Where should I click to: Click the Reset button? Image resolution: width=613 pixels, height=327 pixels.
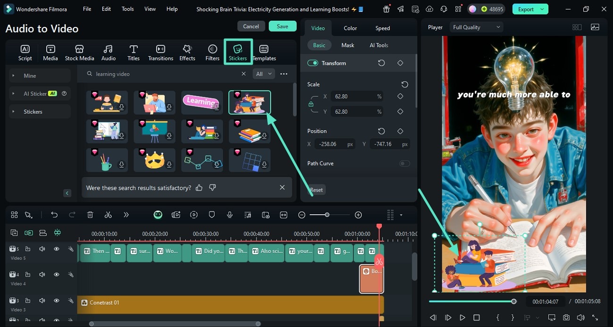click(x=316, y=190)
